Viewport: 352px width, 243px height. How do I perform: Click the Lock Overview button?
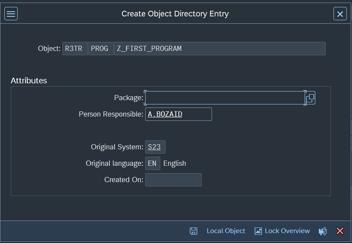pyautogui.click(x=282, y=231)
